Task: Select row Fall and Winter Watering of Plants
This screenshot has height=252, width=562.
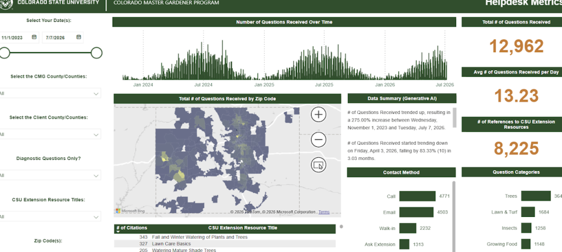Action: click(224, 237)
